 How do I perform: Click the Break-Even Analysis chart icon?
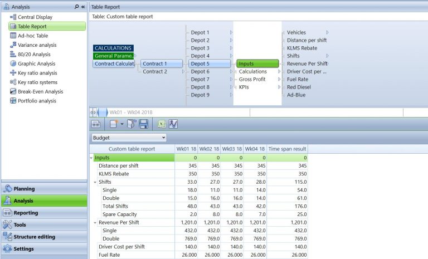[x=13, y=91]
